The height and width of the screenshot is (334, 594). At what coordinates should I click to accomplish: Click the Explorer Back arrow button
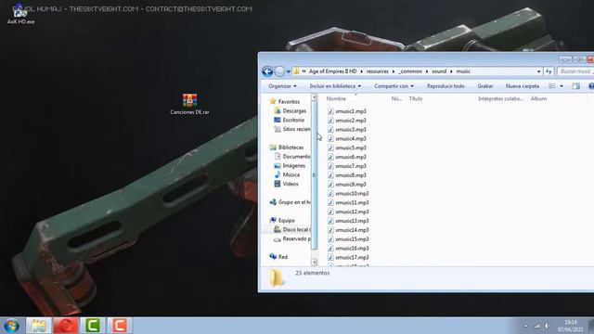[x=267, y=71]
